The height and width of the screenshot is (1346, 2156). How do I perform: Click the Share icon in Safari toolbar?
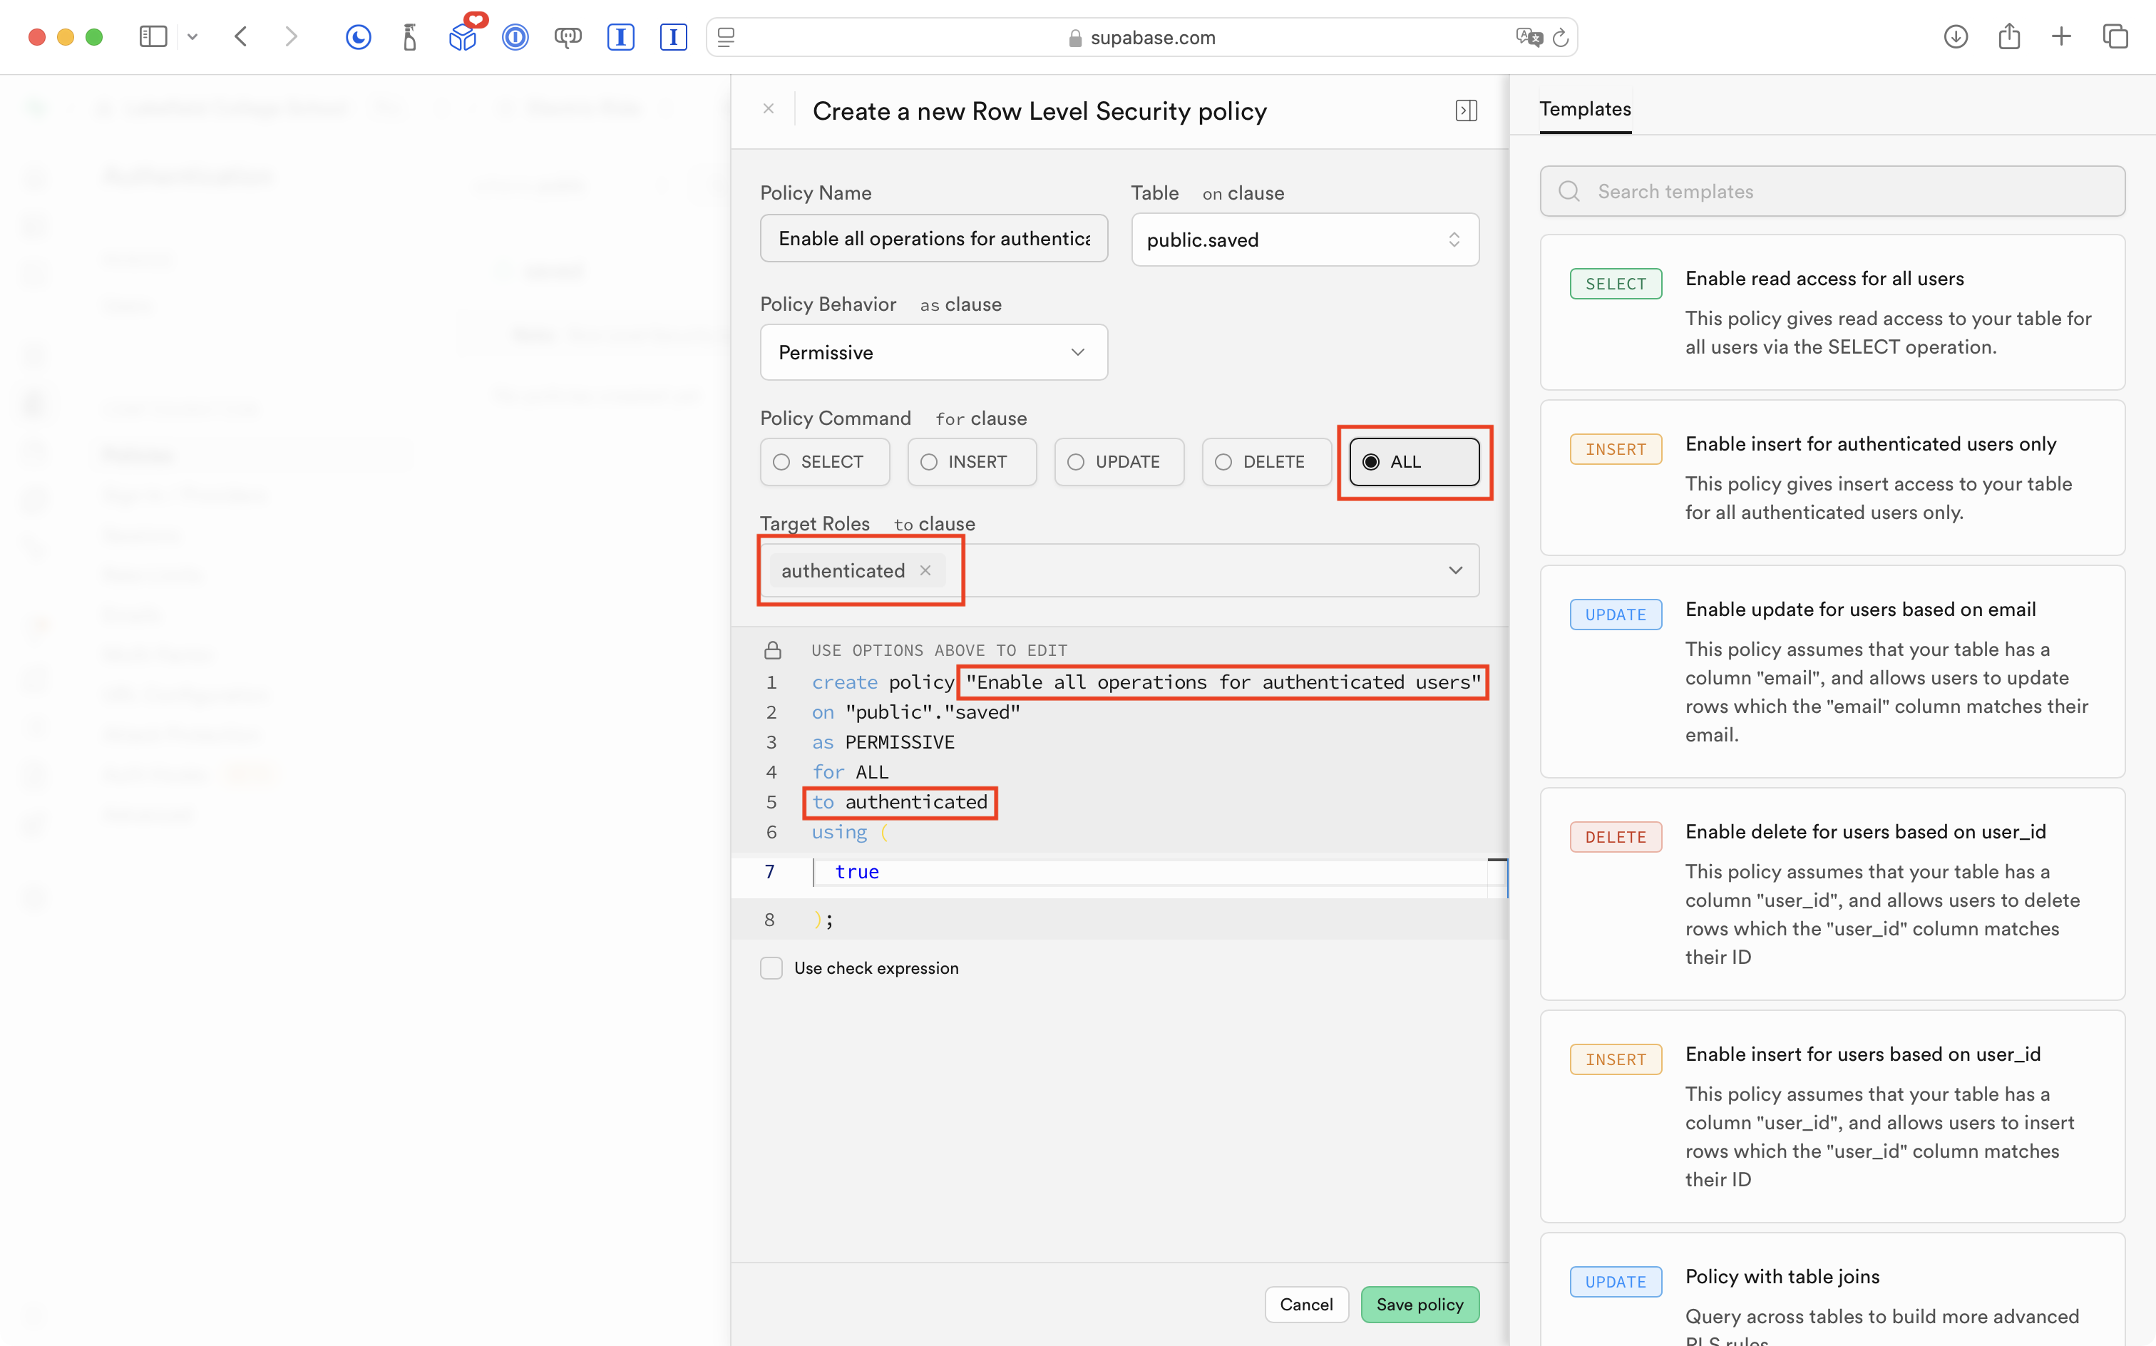(2008, 36)
